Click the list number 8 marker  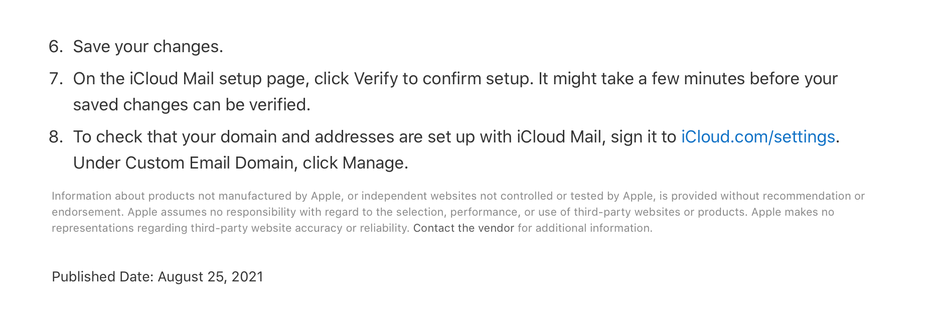point(56,137)
